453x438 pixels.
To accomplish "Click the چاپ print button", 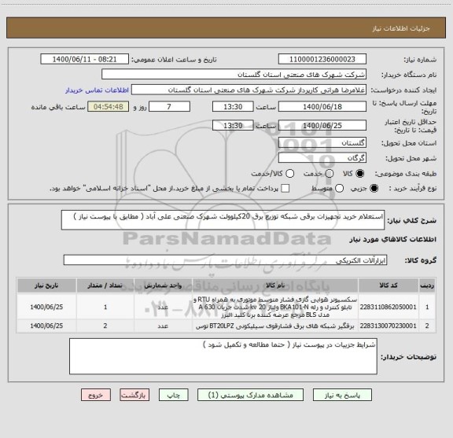I will tap(174, 395).
